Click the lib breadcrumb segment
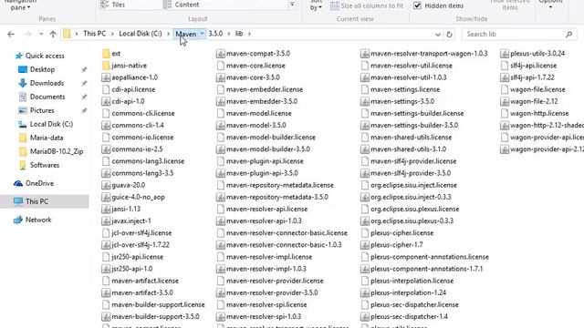Image resolution: width=584 pixels, height=328 pixels. [239, 34]
